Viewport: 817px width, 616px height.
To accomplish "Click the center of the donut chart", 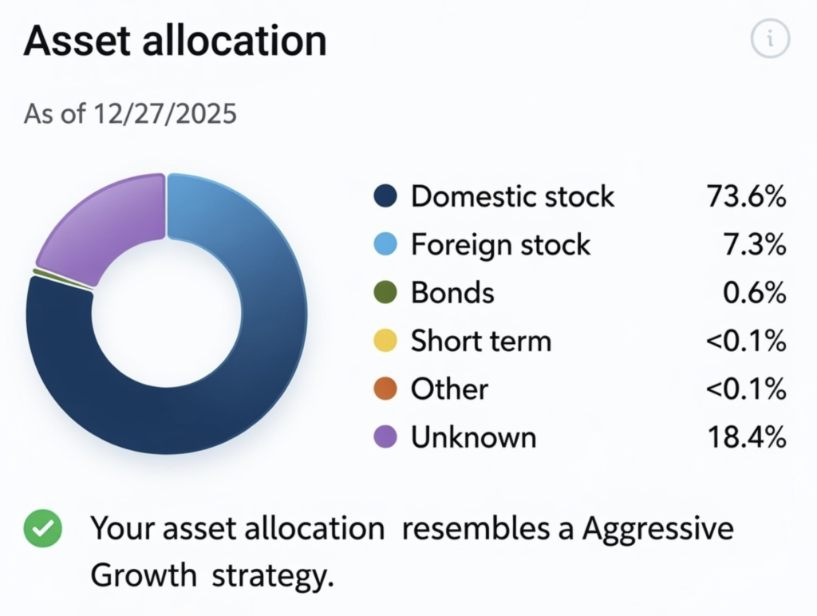I will [x=165, y=315].
